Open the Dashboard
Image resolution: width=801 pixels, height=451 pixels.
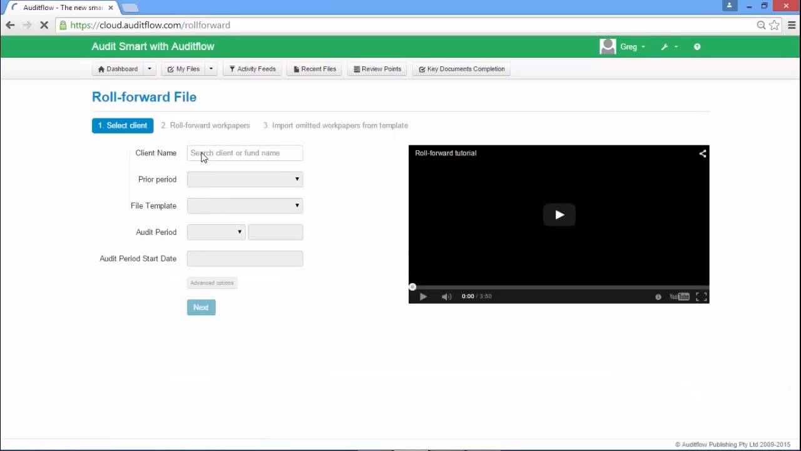118,69
